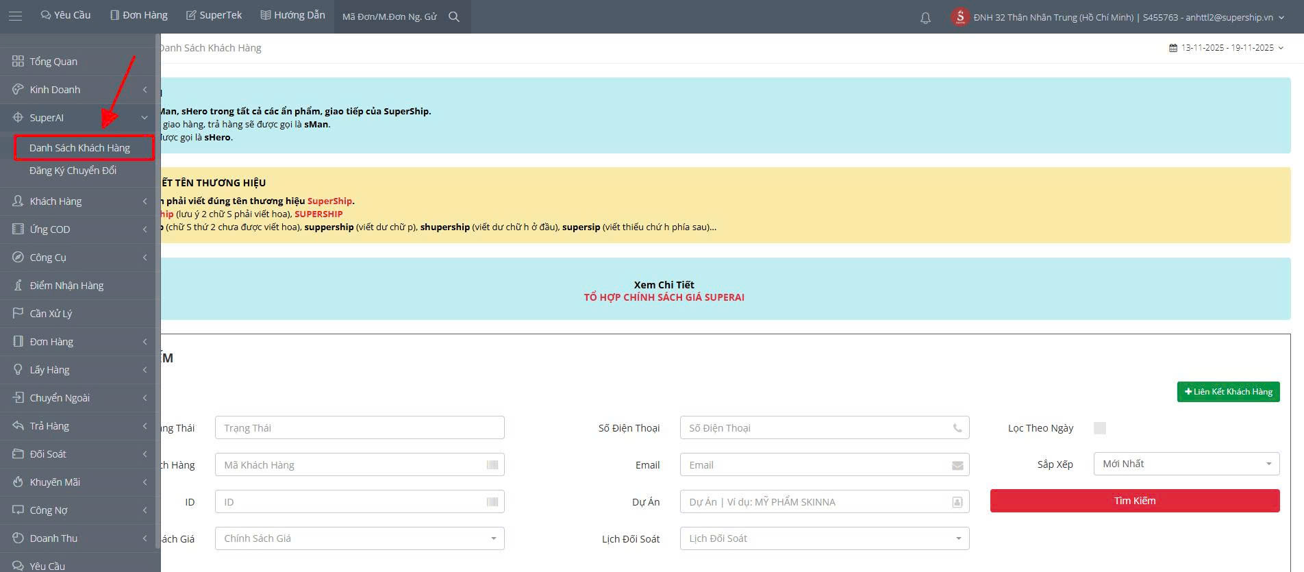This screenshot has height=572, width=1304.
Task: Open the Sắp Xếp Mới Nhất dropdown
Action: point(1186,464)
